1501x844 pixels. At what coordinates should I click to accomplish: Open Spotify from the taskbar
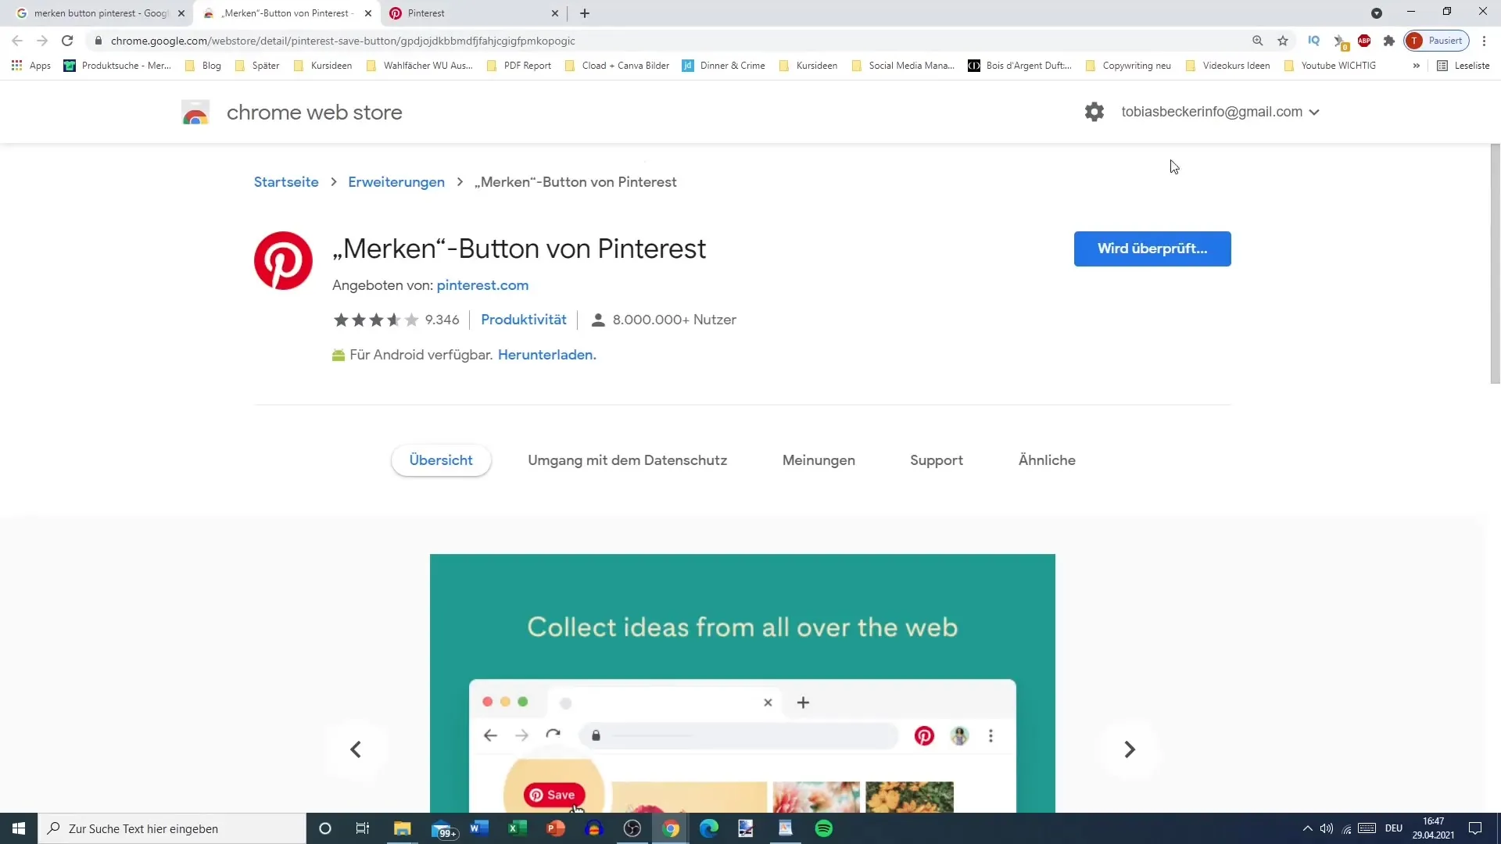point(824,828)
